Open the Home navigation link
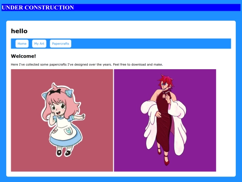The image size is (242, 182). 22,44
